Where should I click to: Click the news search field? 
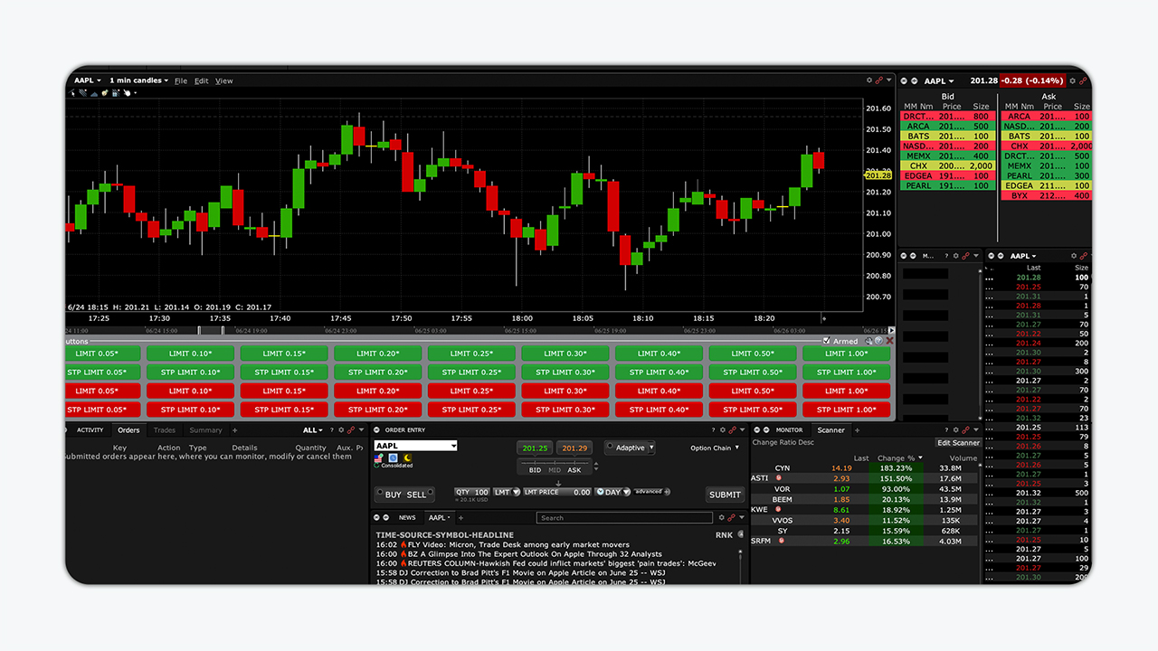624,518
